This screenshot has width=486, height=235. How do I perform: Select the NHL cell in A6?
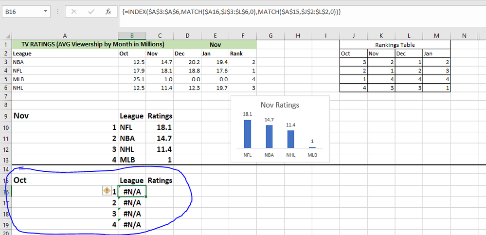(x=65, y=88)
